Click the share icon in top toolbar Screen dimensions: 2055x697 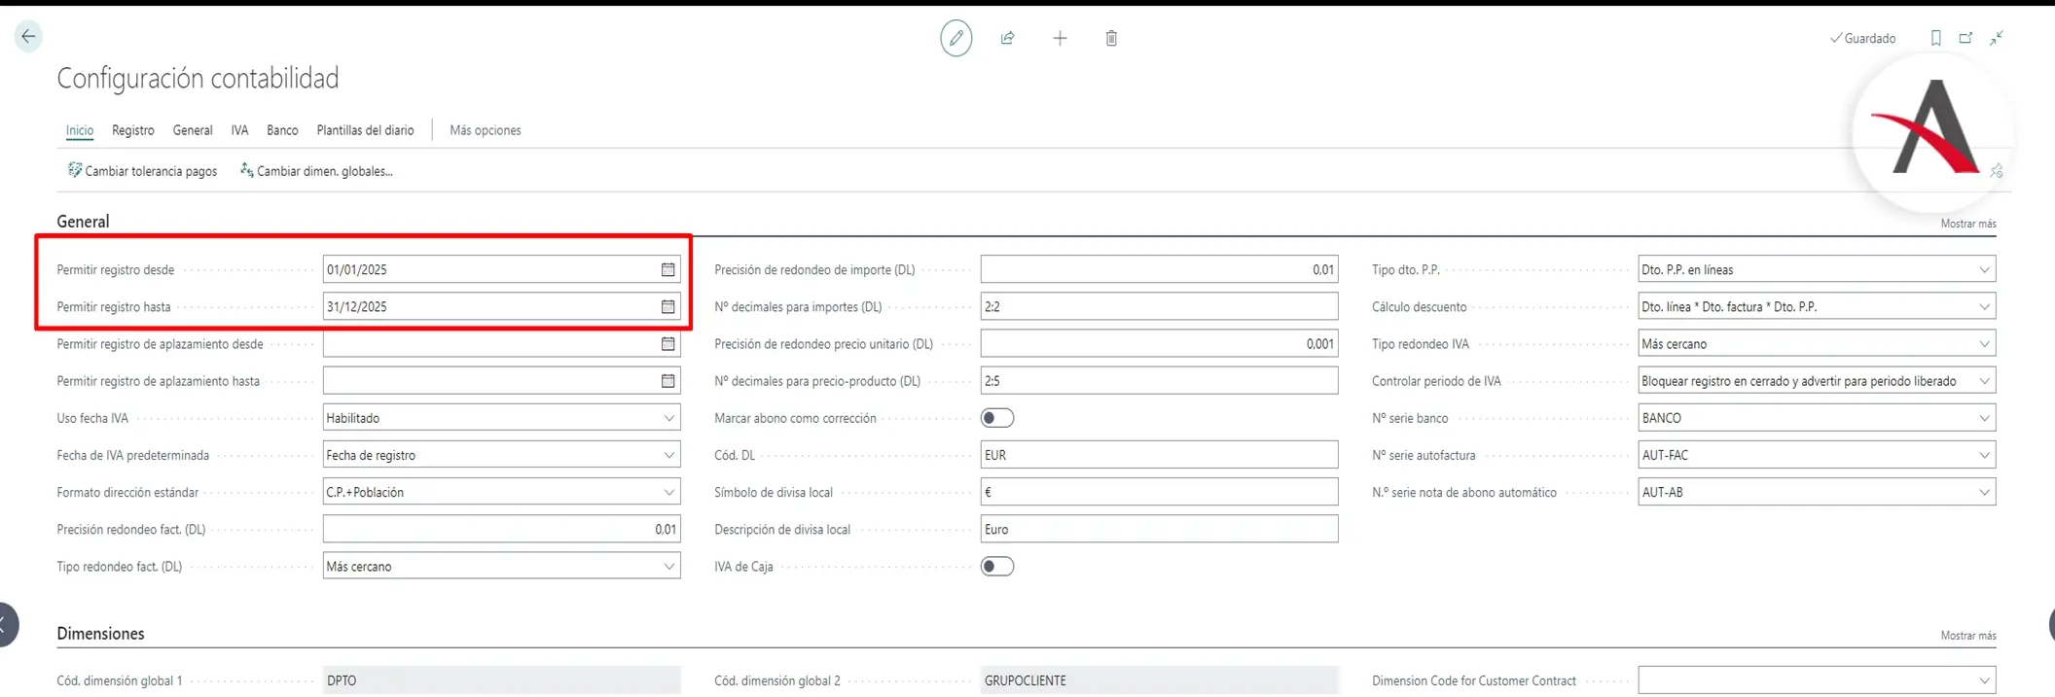coord(1007,38)
